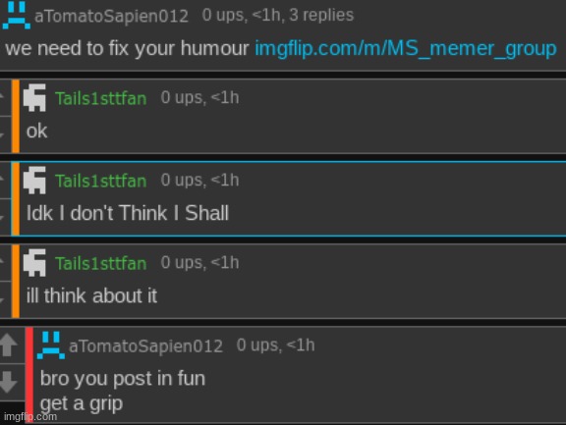This screenshot has height=425, width=566.
Task: Downvote the 'ok' reply
Action: [3, 134]
